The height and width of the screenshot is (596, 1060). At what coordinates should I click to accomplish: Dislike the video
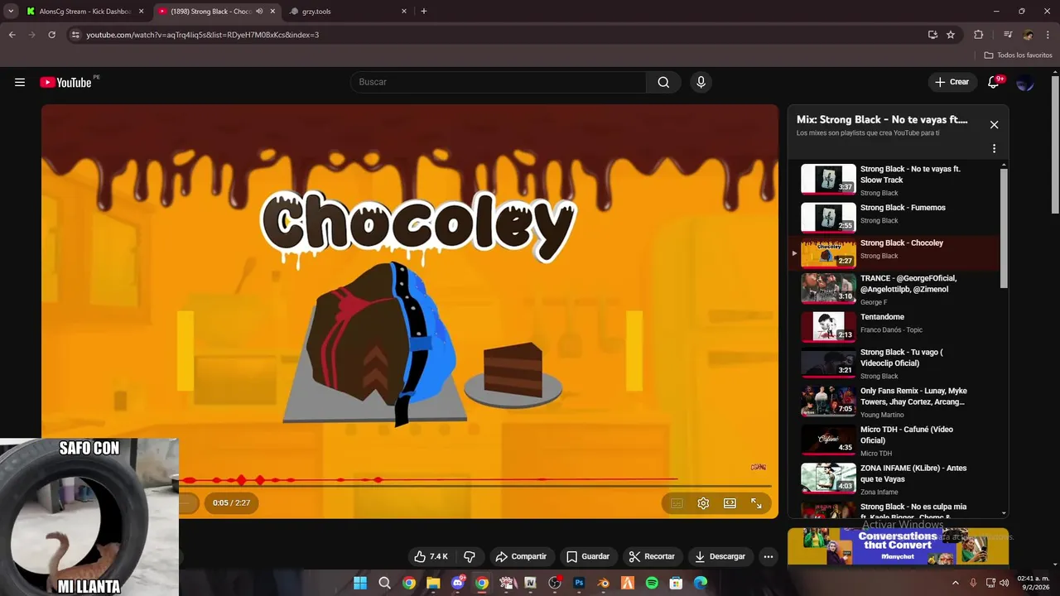tap(470, 556)
